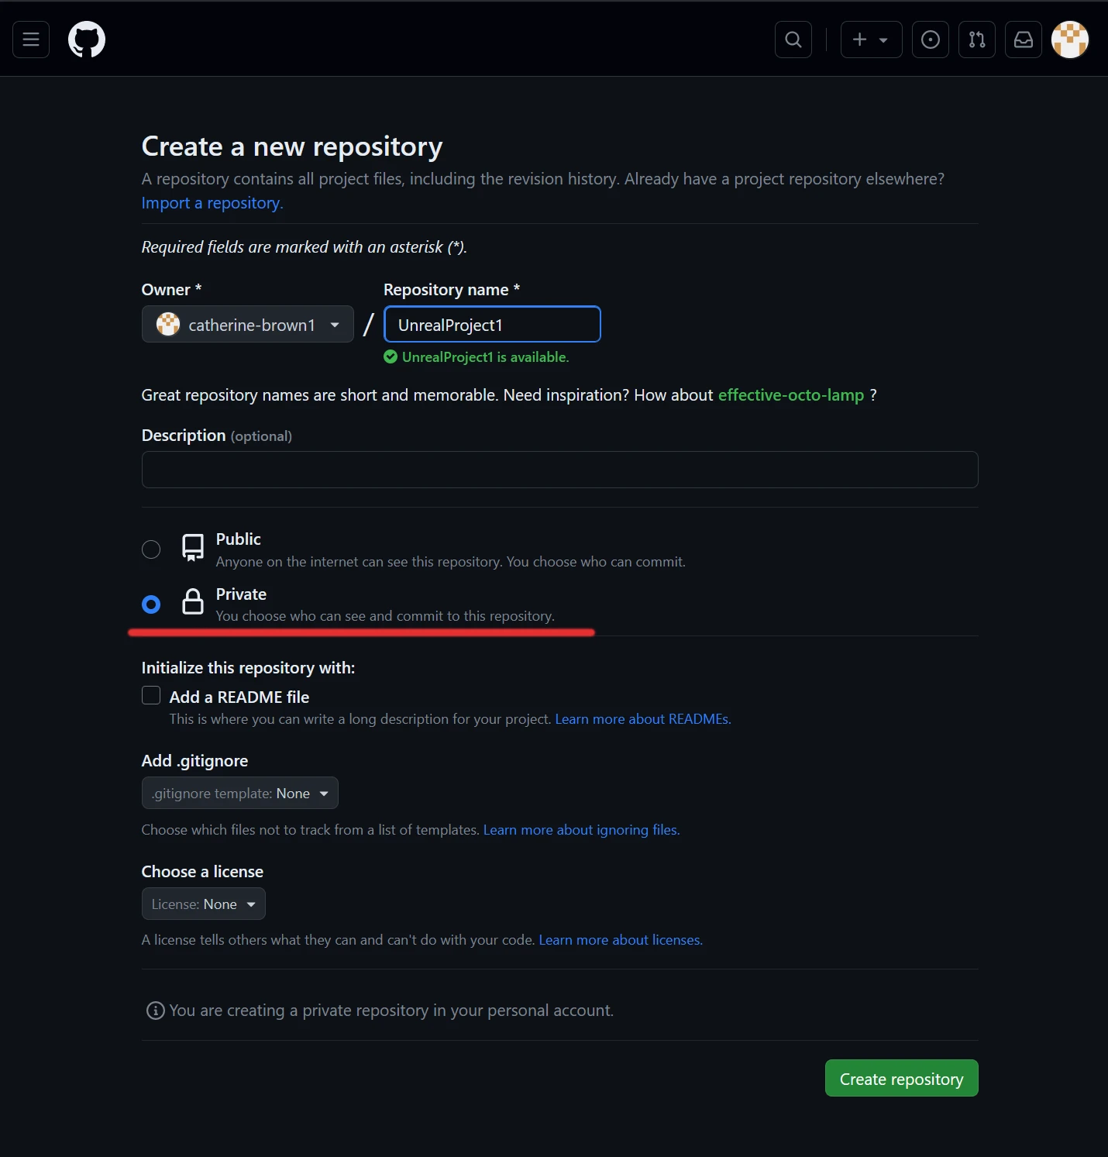
Task: Open the owner dropdown for catherine-brown1
Action: (248, 324)
